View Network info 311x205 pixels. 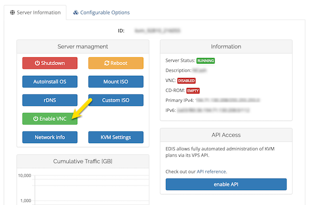[x=50, y=137]
